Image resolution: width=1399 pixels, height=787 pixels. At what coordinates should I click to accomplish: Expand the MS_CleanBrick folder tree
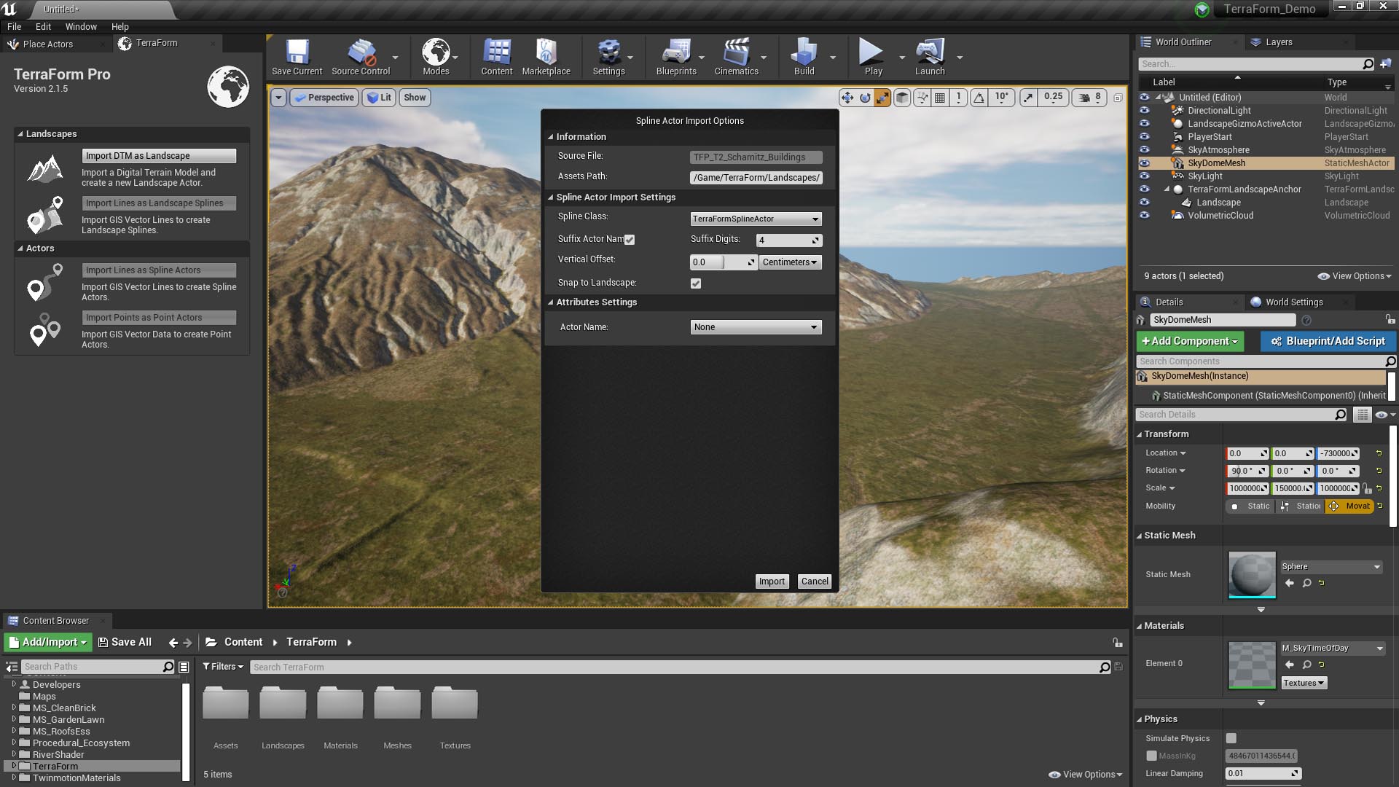coord(14,708)
